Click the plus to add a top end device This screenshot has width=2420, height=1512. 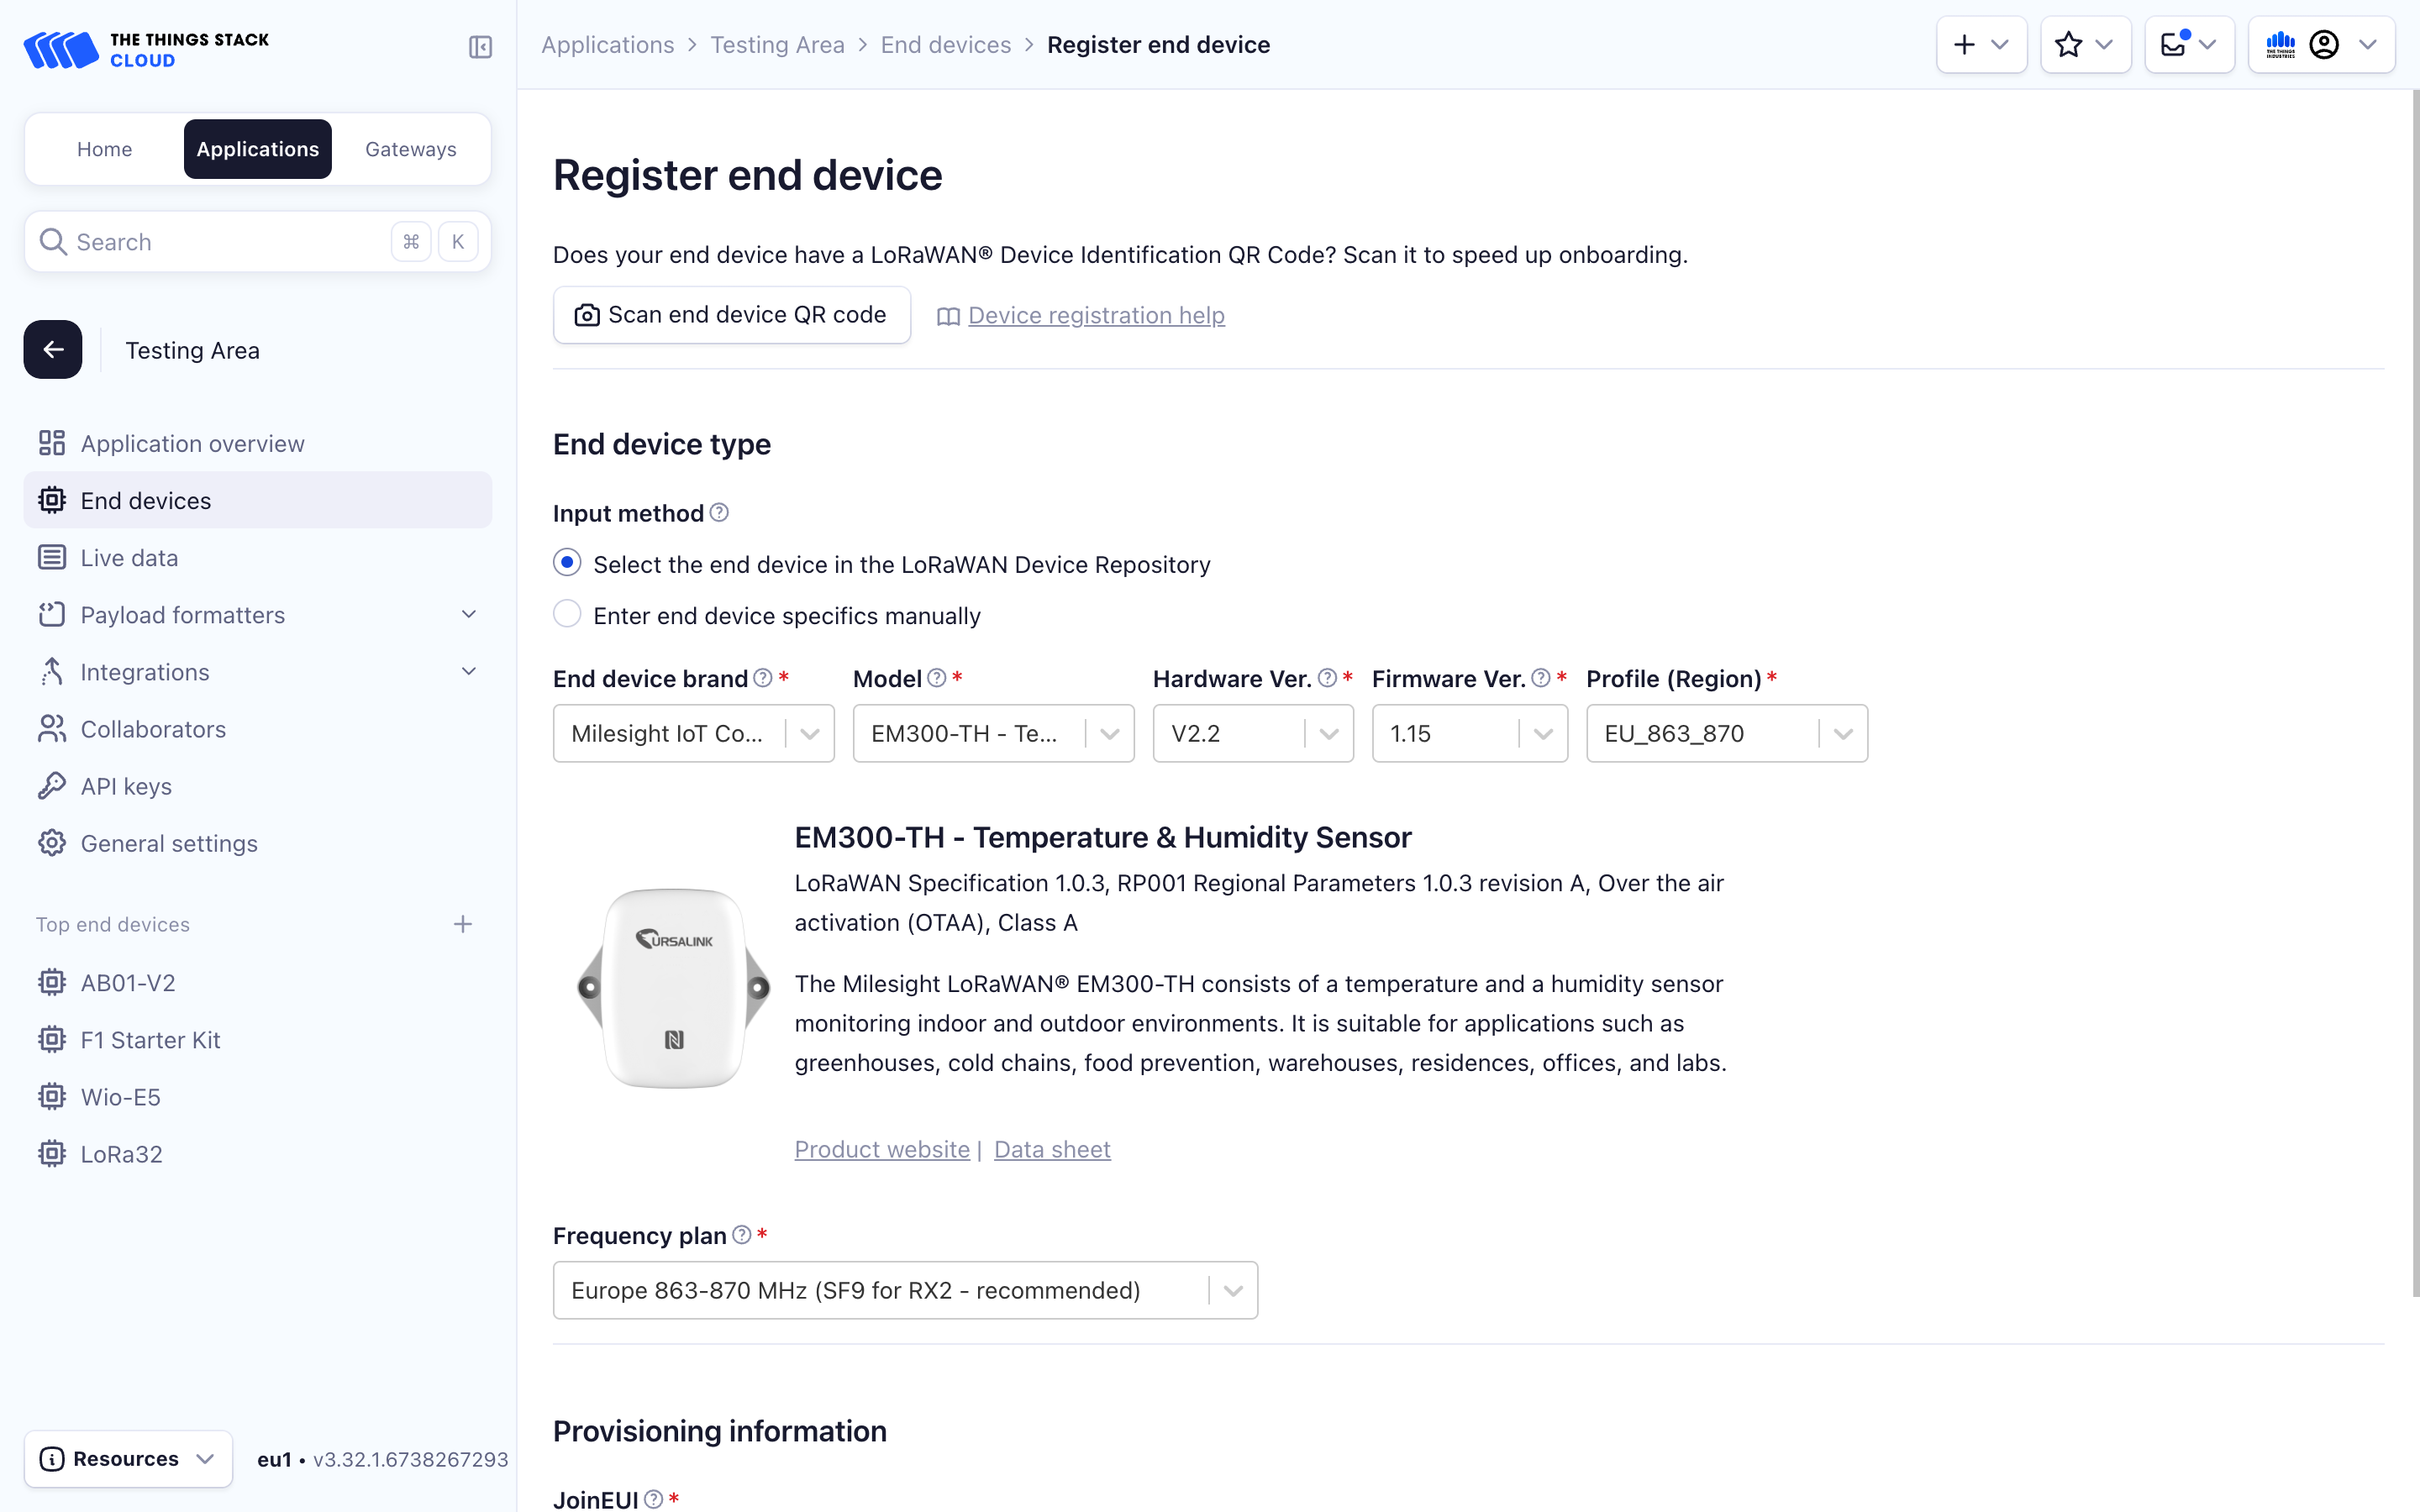(463, 923)
